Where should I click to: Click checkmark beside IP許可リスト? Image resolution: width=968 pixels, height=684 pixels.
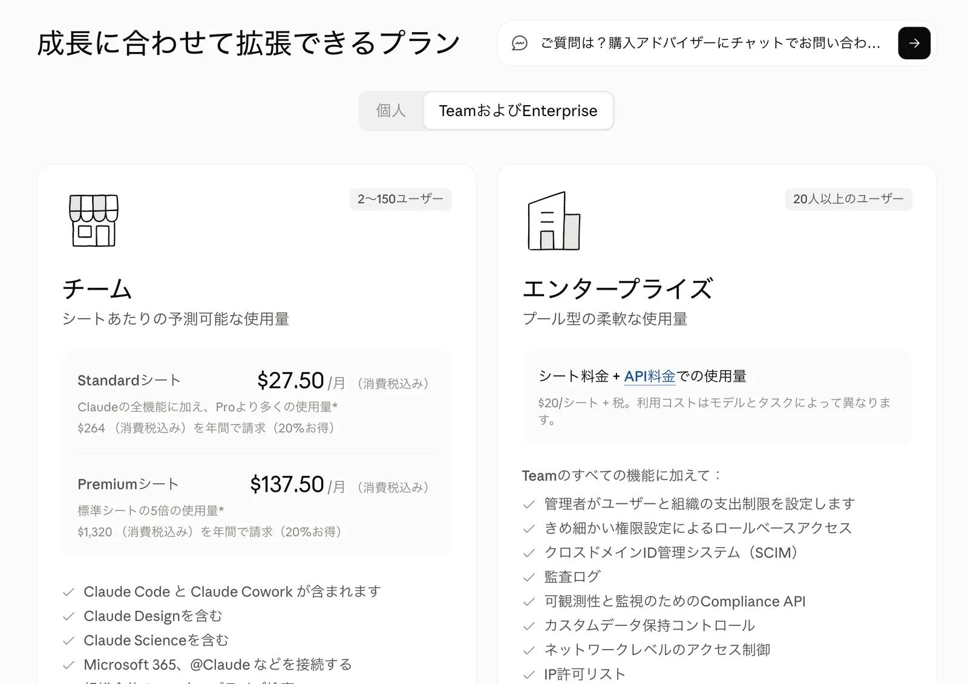click(x=529, y=674)
